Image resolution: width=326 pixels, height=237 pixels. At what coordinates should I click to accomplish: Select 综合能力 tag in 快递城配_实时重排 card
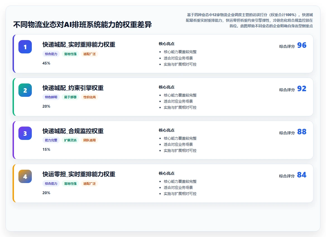pyautogui.click(x=51, y=54)
